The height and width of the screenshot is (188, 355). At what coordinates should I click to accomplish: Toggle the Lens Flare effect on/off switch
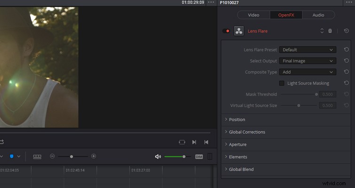226,31
